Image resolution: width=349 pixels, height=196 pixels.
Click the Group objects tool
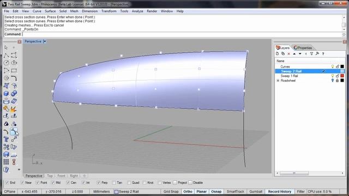[x=6, y=124]
